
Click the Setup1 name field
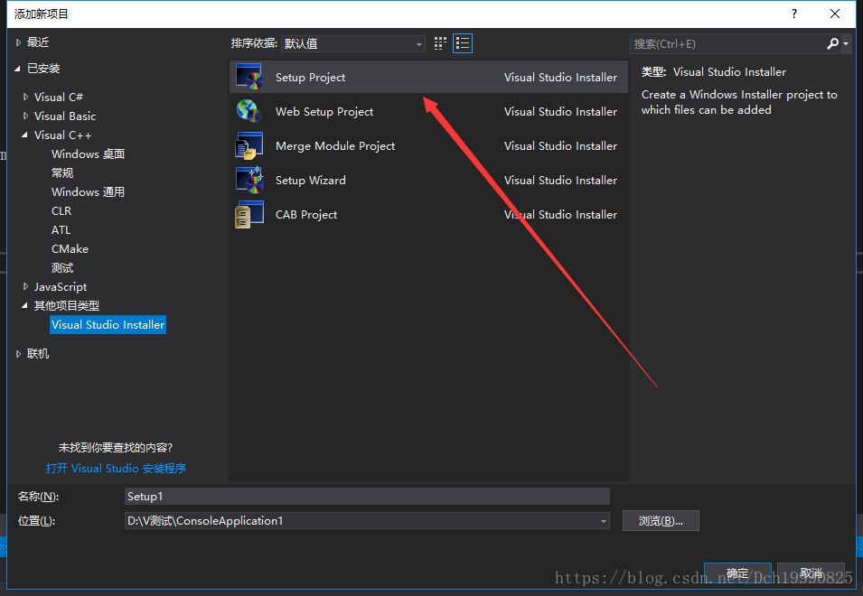coord(367,497)
